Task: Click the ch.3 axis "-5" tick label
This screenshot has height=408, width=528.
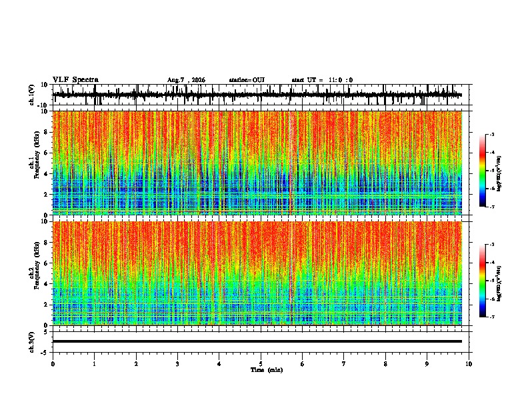Action: coord(45,353)
